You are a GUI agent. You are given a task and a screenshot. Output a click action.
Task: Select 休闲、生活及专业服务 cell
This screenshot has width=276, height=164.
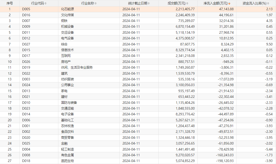[x=77, y=68]
